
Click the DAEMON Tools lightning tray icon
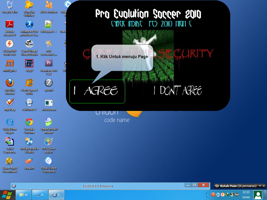223,194
